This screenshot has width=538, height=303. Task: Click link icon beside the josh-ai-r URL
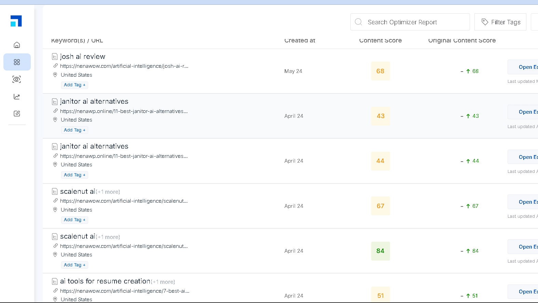(55, 66)
